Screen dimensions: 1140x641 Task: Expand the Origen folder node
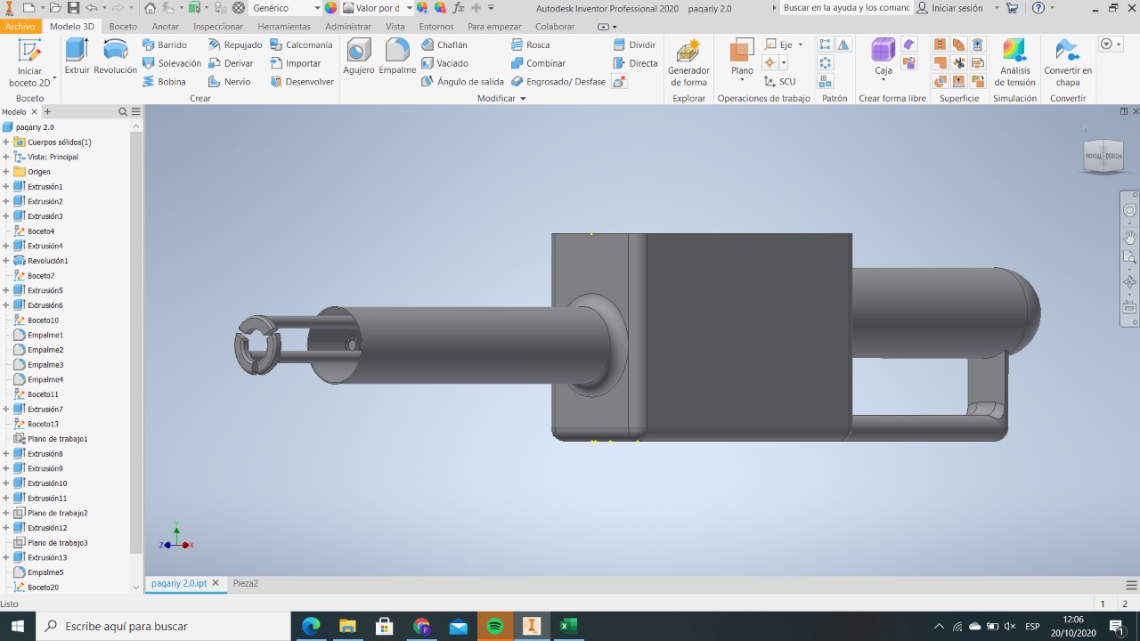5,172
